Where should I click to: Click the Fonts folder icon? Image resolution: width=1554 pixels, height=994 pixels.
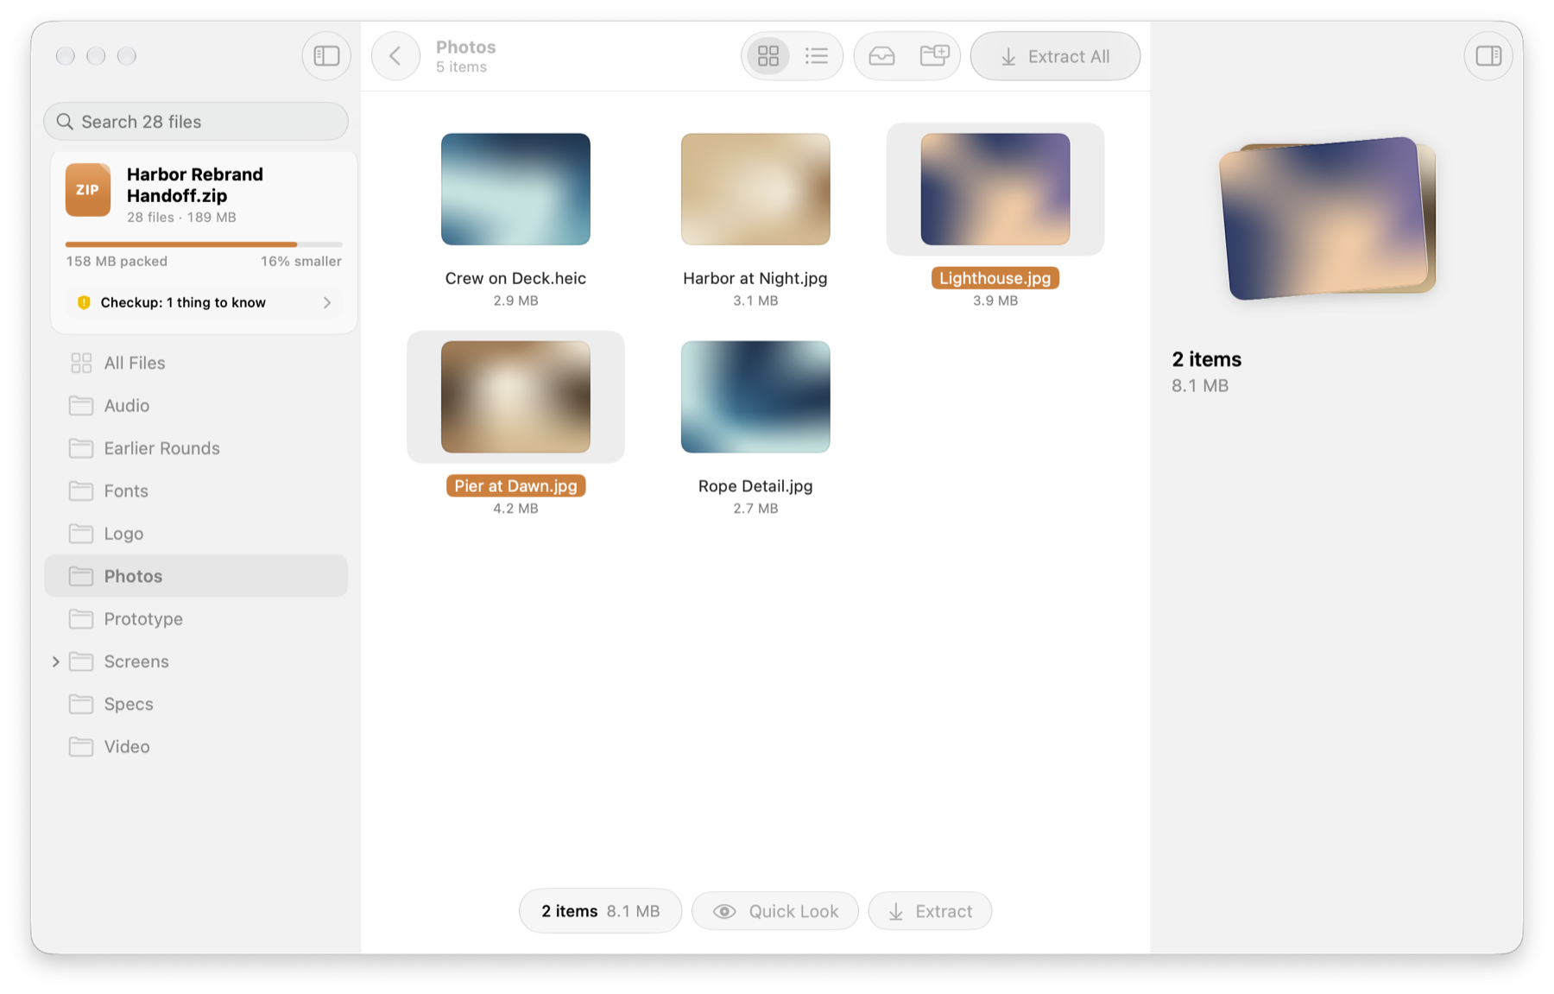coord(81,491)
